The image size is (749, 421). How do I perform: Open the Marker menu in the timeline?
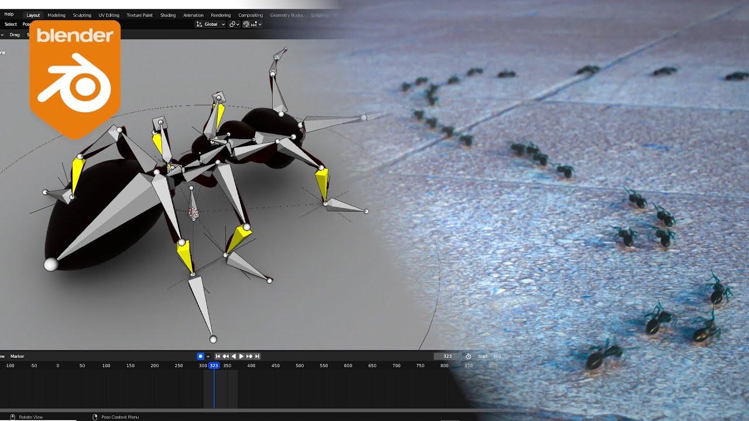(18, 356)
